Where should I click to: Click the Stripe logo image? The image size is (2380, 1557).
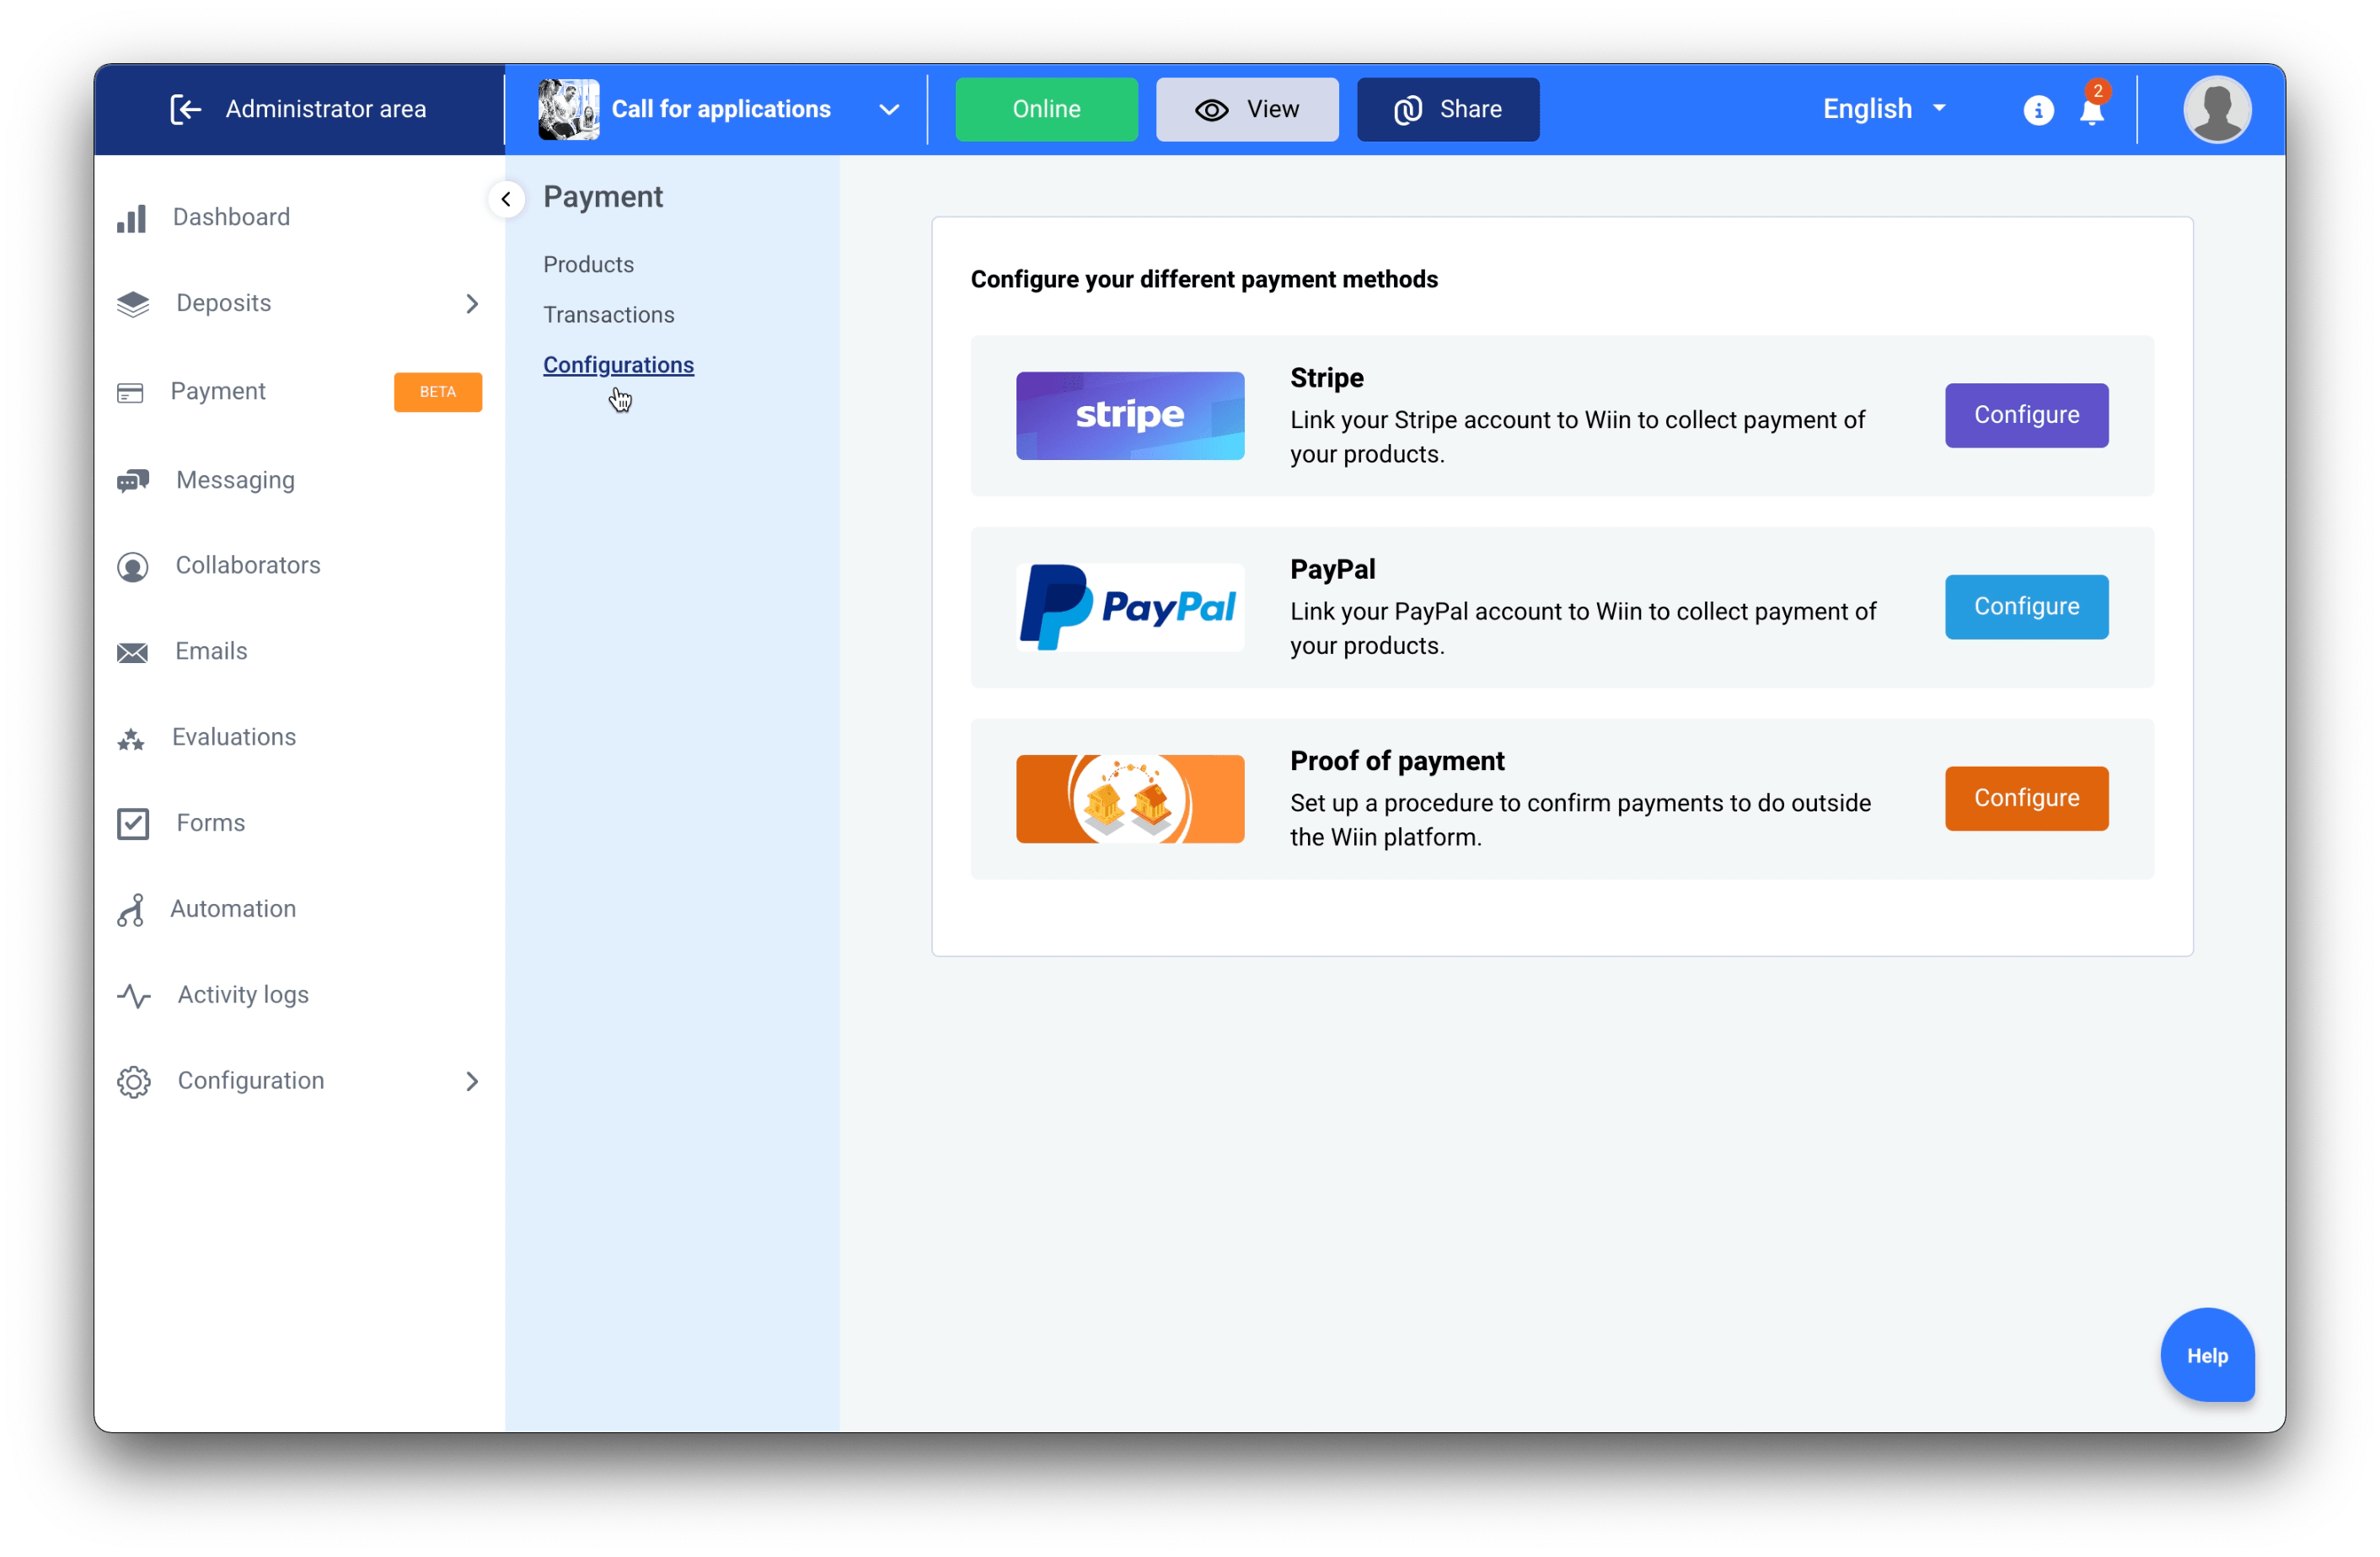pos(1130,416)
